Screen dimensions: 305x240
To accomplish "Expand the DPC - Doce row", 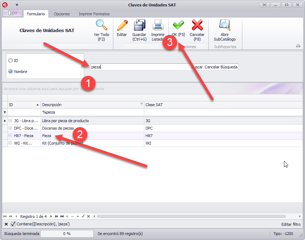I will (x=10, y=128).
